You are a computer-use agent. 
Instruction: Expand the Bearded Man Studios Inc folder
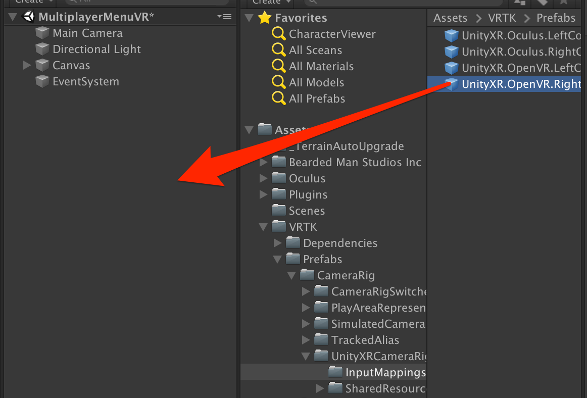(x=263, y=162)
